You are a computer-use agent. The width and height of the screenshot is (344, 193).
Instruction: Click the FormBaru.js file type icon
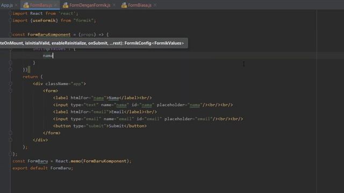pos(26,5)
